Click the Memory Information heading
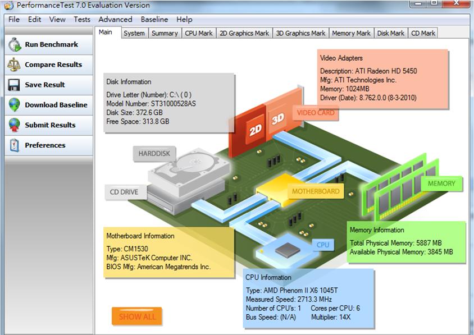 (377, 230)
